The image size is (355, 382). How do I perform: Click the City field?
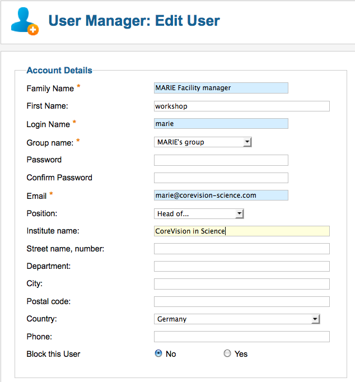pos(242,284)
